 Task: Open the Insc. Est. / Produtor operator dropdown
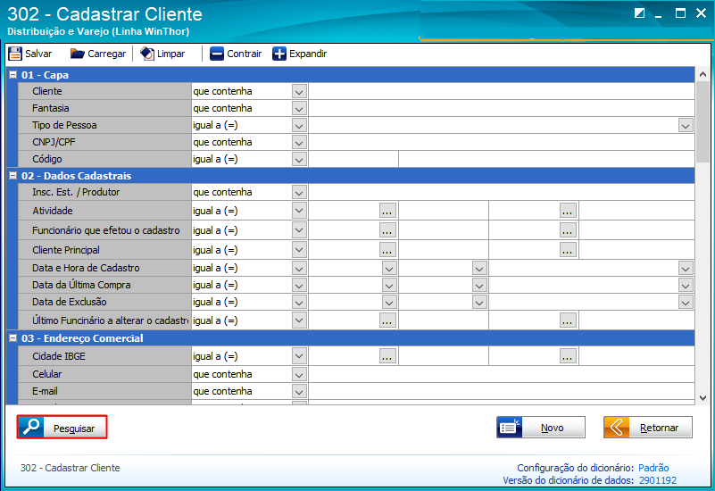pyautogui.click(x=299, y=192)
